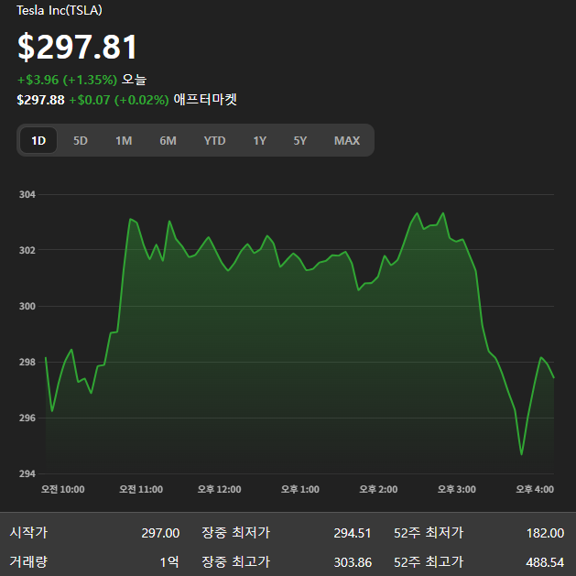Viewport: 576px width, 576px height.
Task: Switch chart to 1M range
Action: tap(124, 140)
